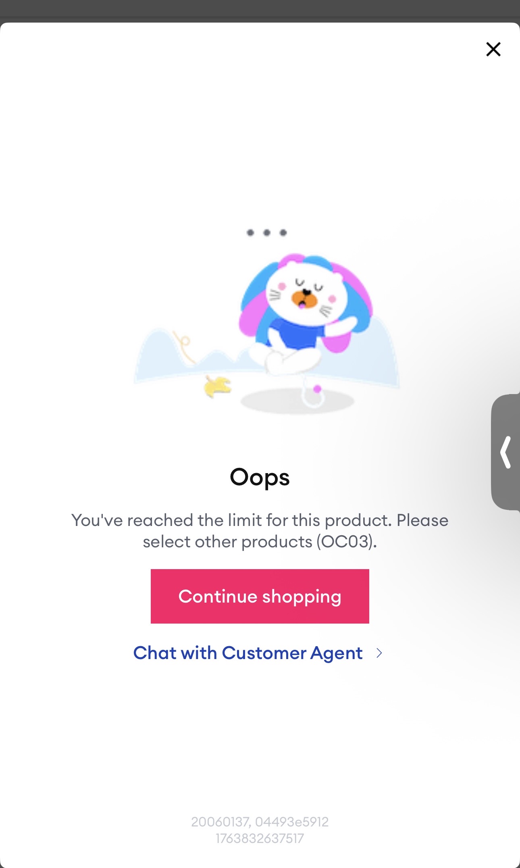Image resolution: width=520 pixels, height=868 pixels.
Task: Click the "You've reached the limit" message line
Action: point(260,520)
